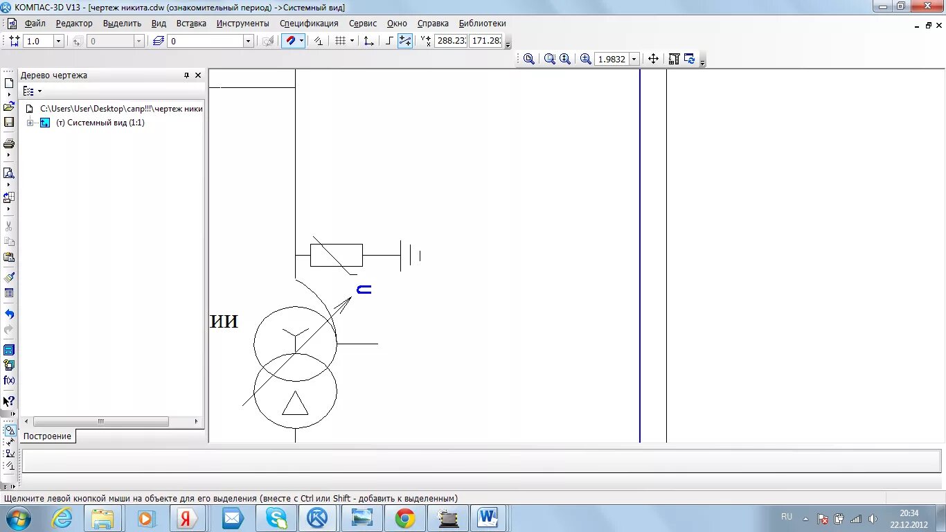The width and height of the screenshot is (946, 532).
Task: Open the Properties list icon
Action: pos(9,293)
